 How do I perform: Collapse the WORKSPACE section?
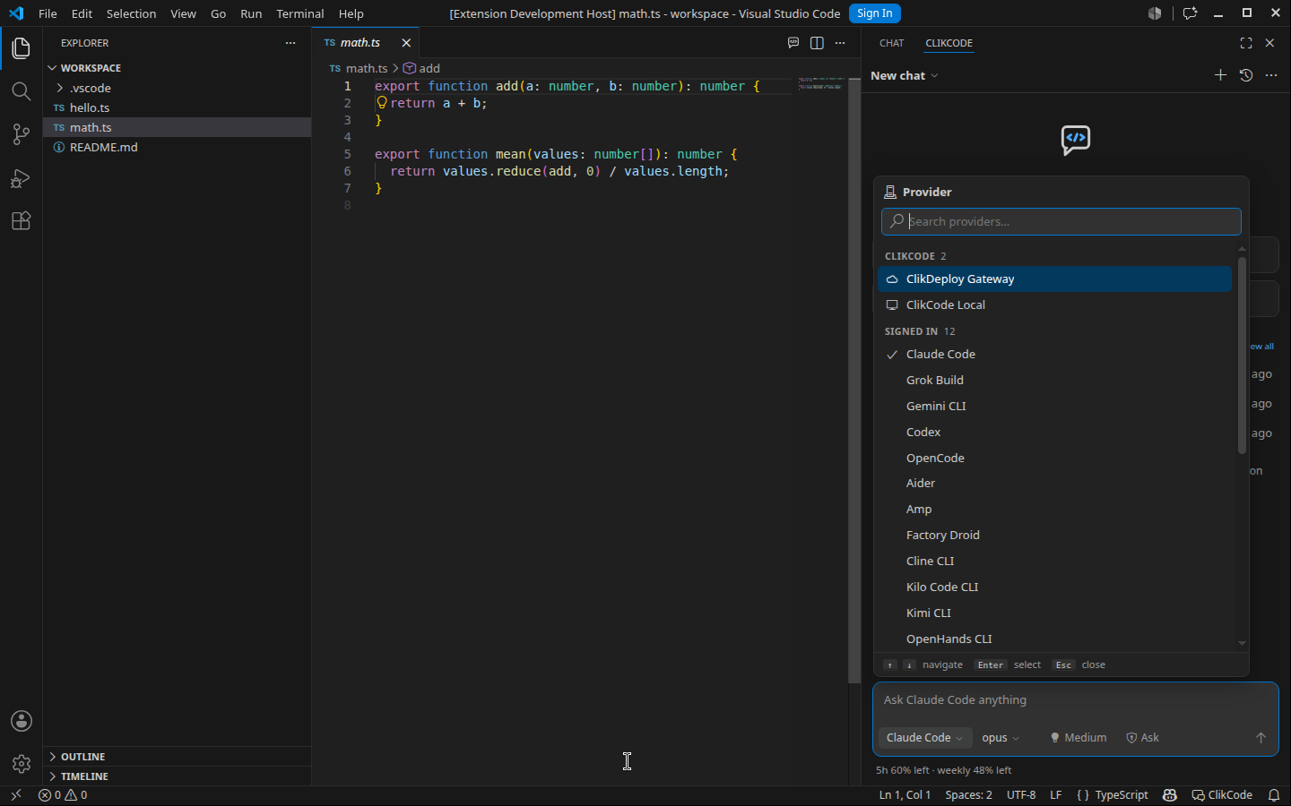[x=177, y=68]
